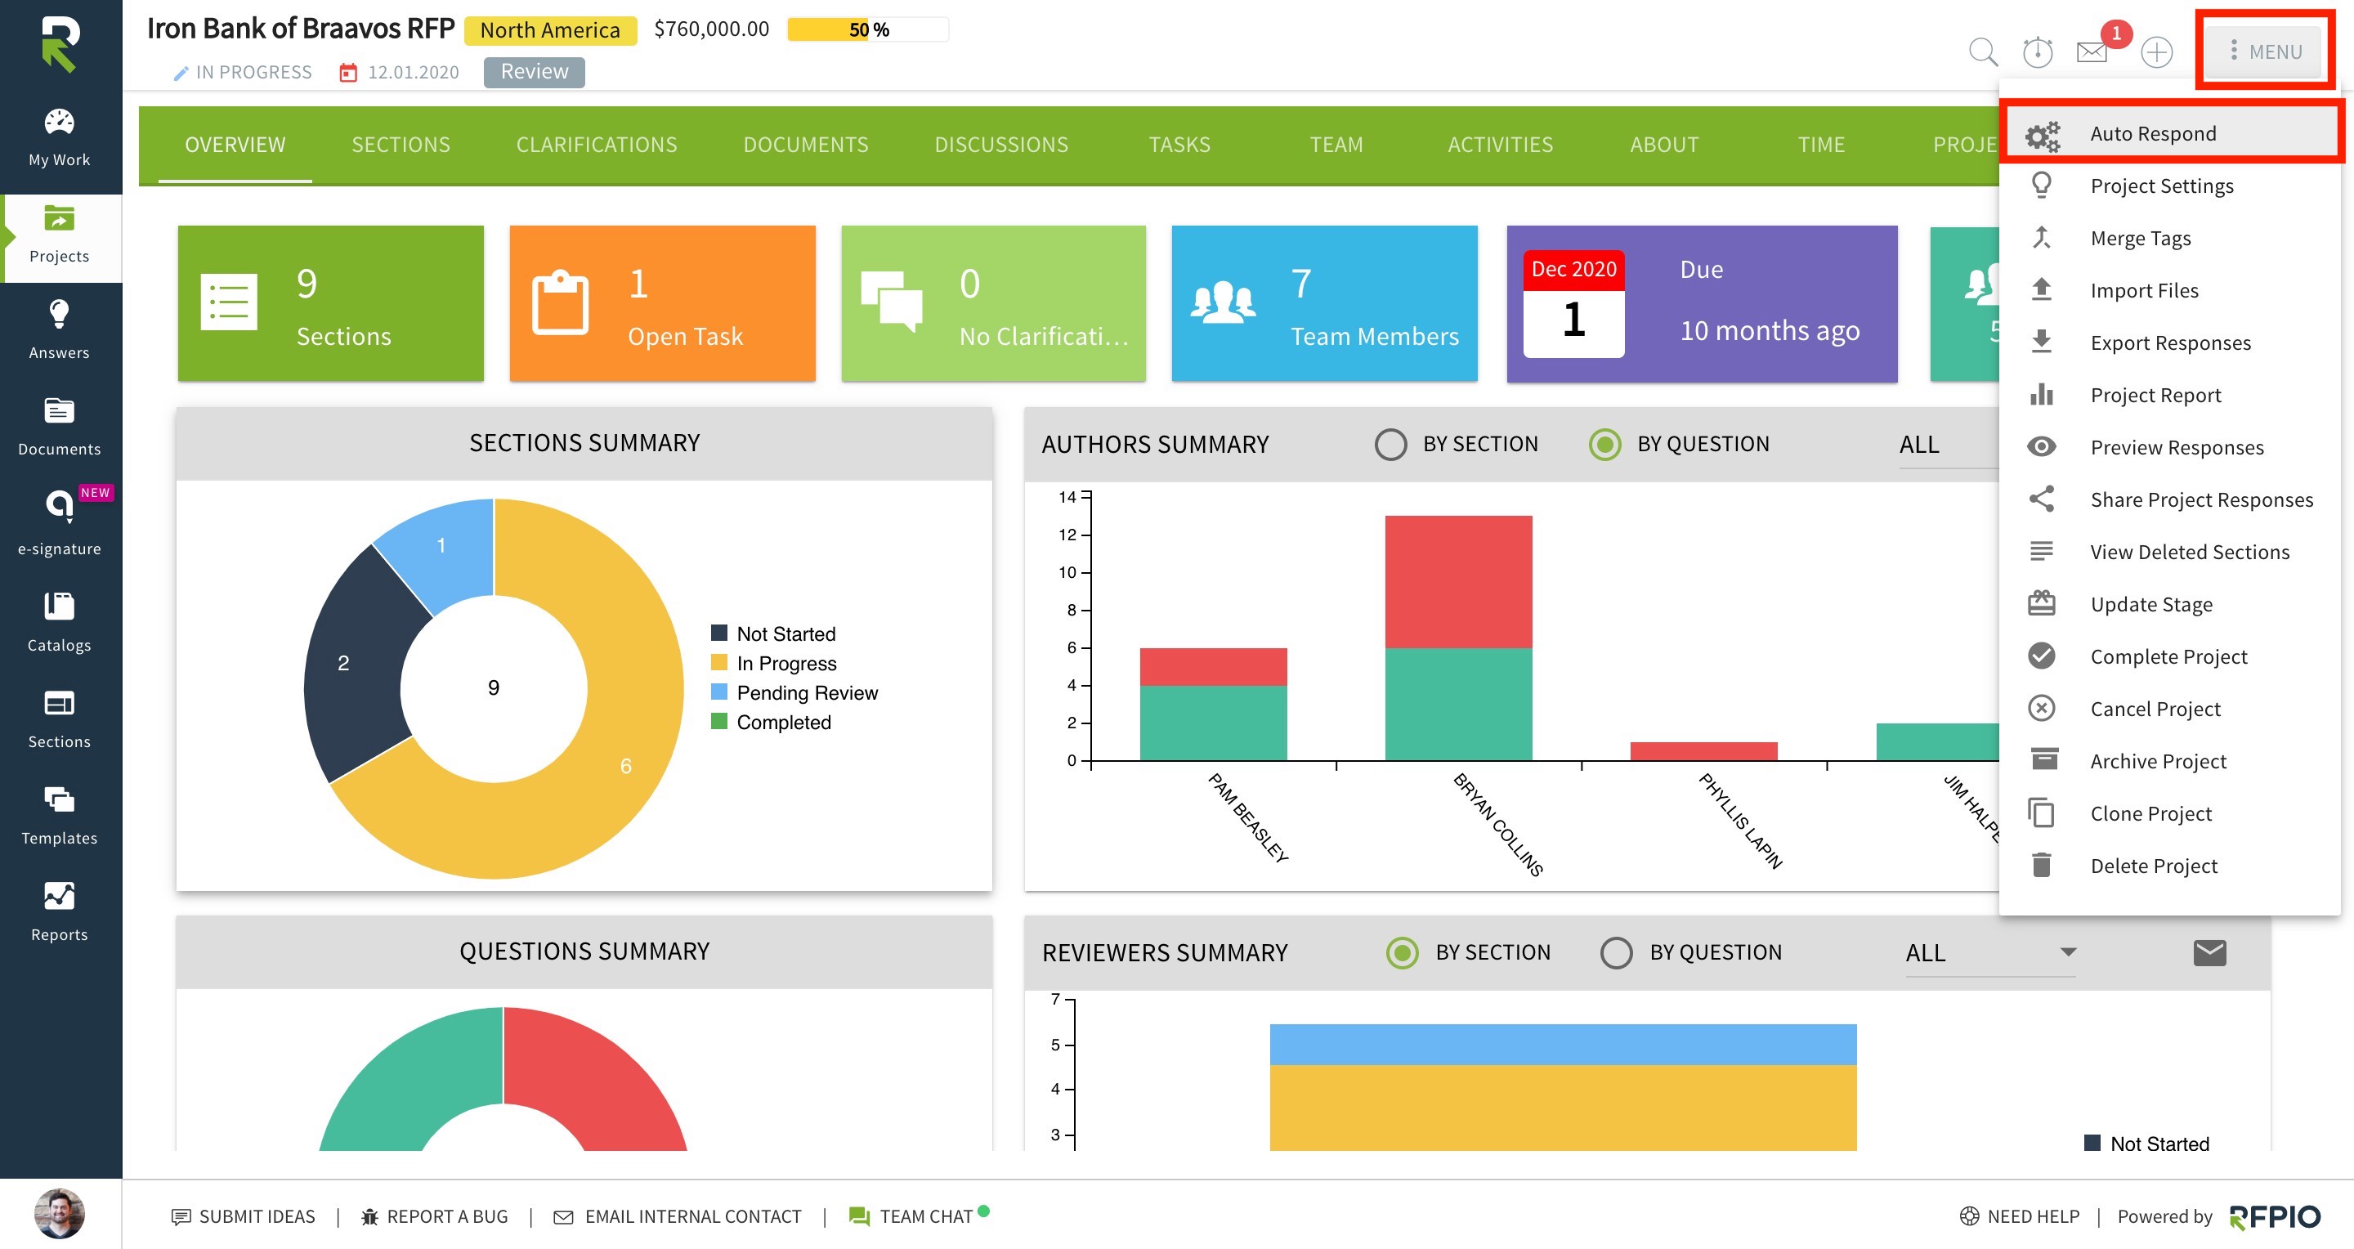
Task: Open the timer stopwatch icon
Action: coord(2037,52)
